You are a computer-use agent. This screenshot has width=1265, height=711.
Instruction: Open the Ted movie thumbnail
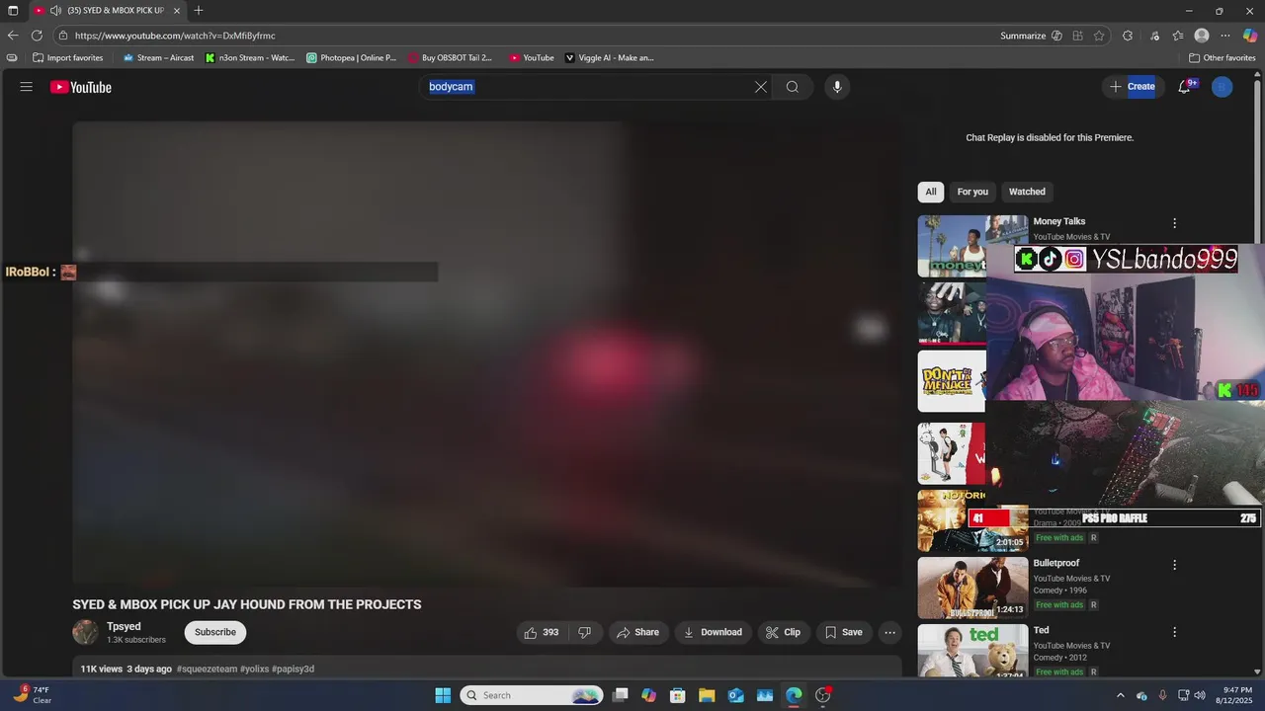click(x=972, y=651)
